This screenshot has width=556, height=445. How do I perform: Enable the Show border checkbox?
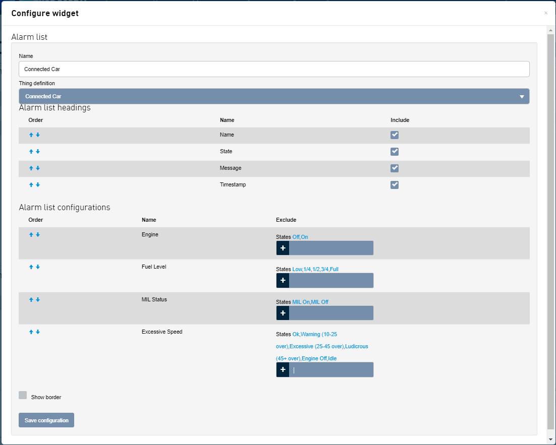point(23,395)
